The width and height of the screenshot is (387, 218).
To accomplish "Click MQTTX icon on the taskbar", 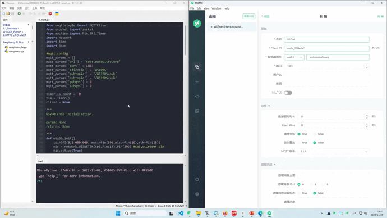I will [269, 213].
